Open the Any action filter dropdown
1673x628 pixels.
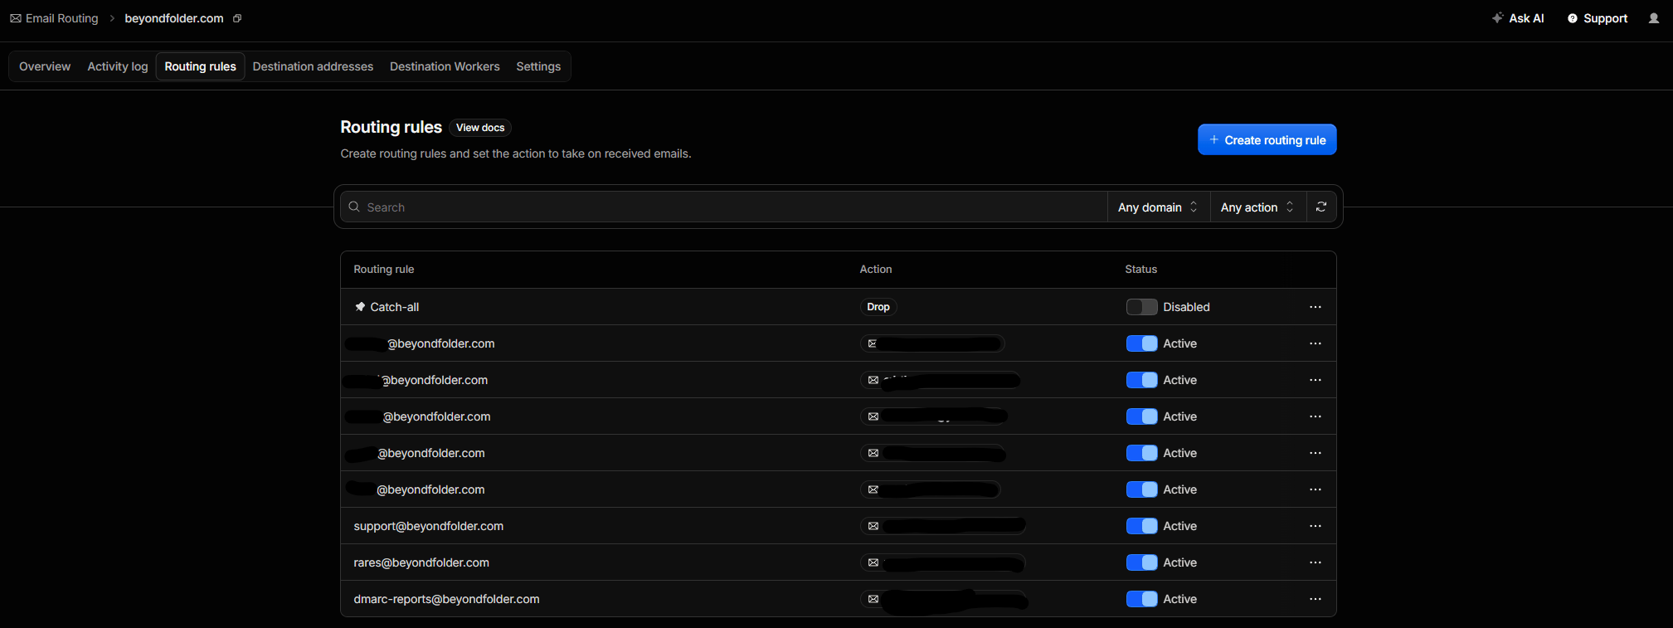[1257, 207]
